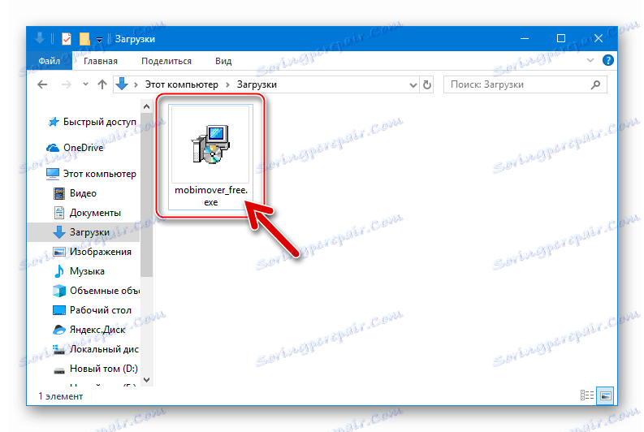Viewport: 644px width, 432px height.
Task: Switch to the Вид ribbon tab
Action: (x=223, y=61)
